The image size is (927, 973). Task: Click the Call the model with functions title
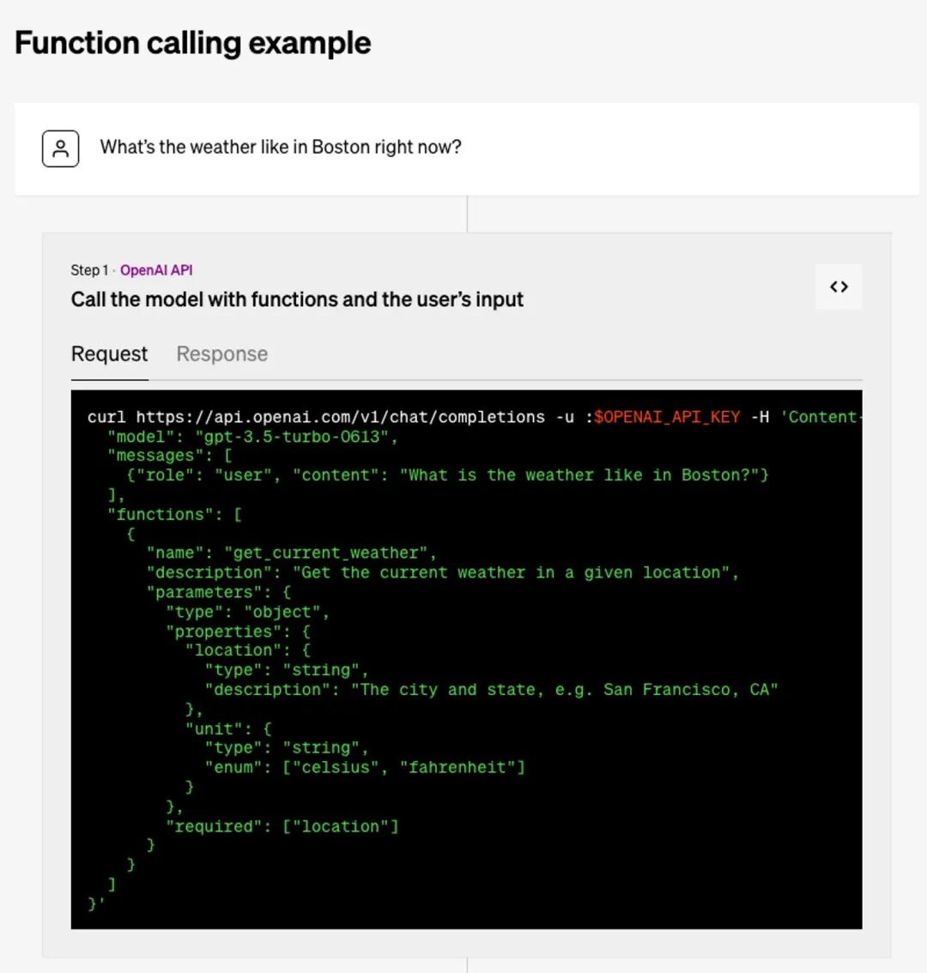pyautogui.click(x=297, y=299)
